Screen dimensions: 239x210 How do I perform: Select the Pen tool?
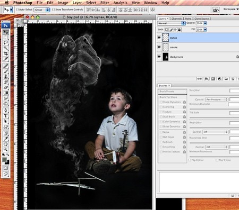pos(6,111)
